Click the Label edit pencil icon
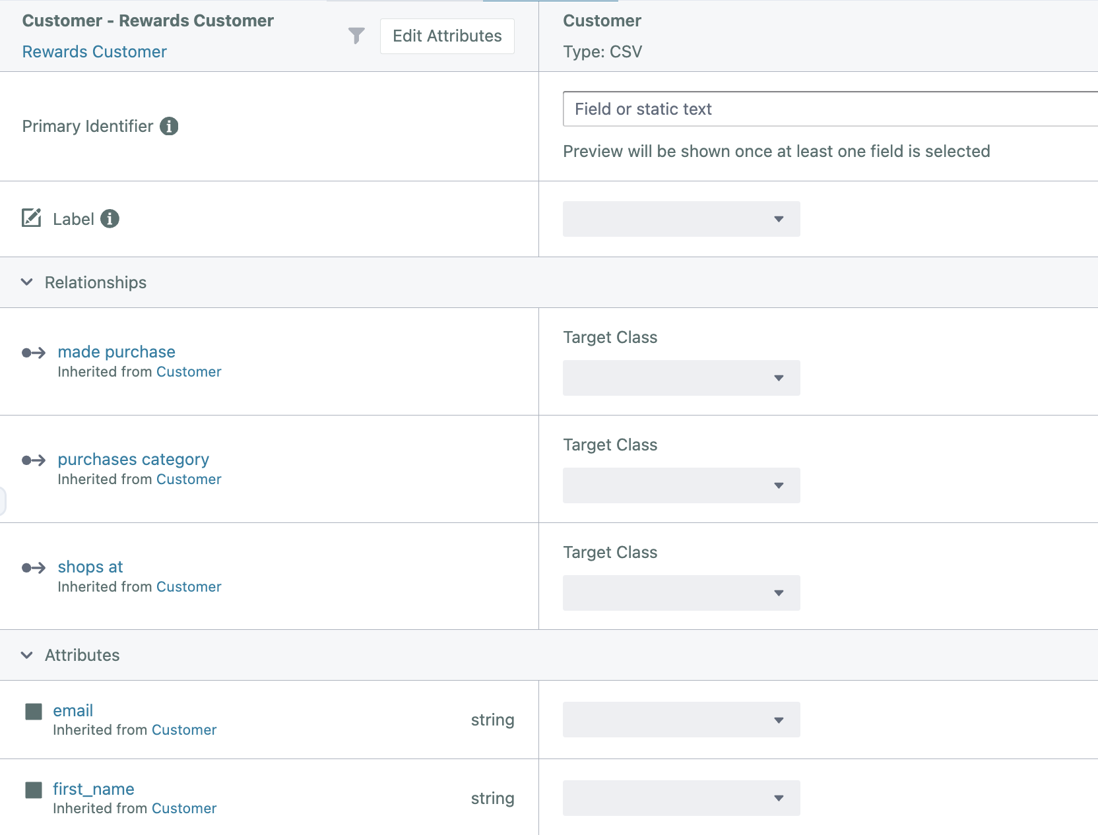This screenshot has height=835, width=1098. [32, 218]
